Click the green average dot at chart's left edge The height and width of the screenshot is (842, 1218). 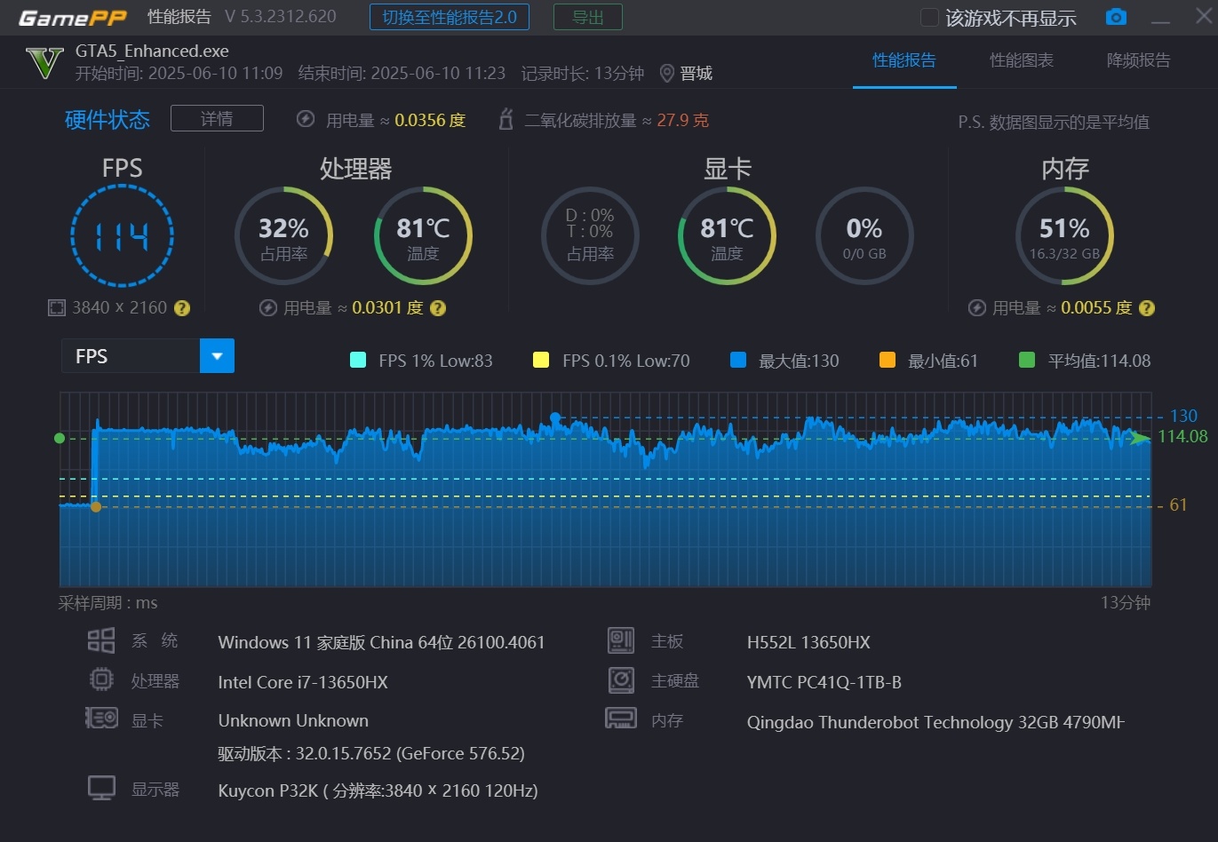[60, 438]
